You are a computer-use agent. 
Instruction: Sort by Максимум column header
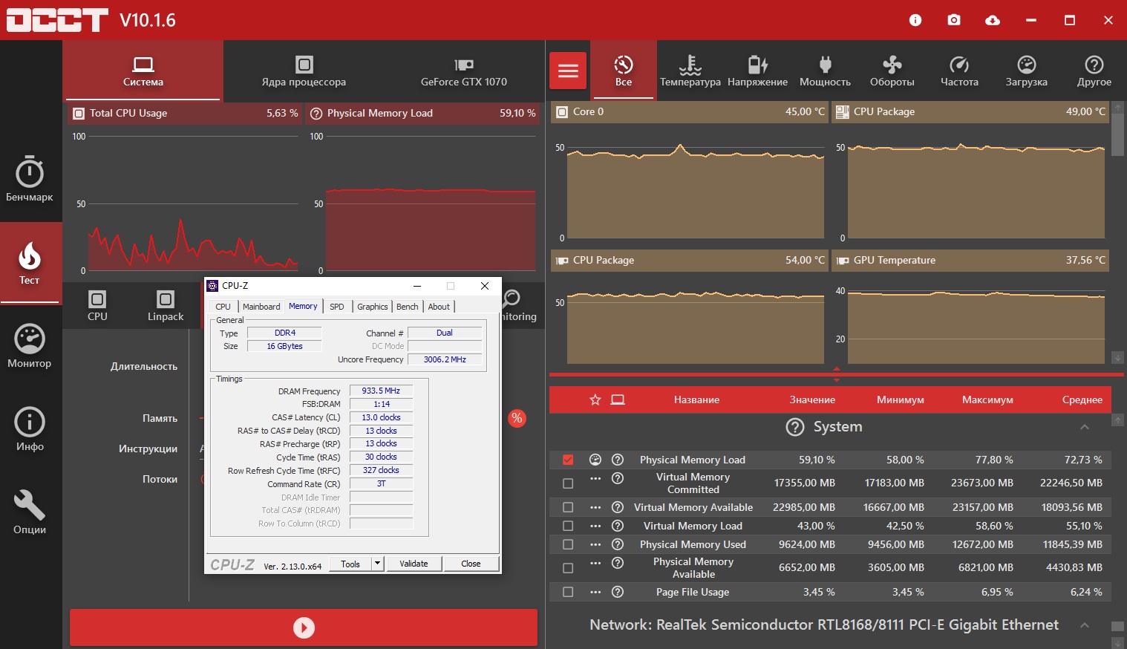click(987, 399)
